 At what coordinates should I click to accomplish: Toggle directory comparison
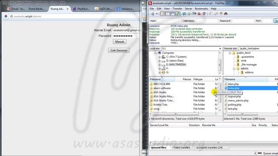216,14
